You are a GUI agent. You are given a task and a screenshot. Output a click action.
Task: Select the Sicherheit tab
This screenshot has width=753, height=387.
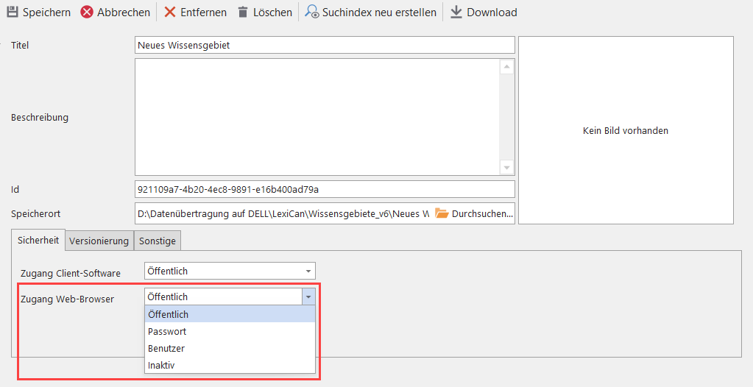click(38, 240)
